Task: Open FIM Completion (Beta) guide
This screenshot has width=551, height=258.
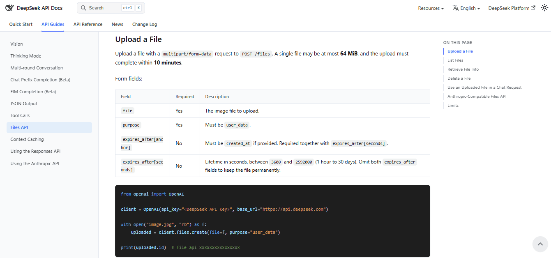Action: point(49,92)
